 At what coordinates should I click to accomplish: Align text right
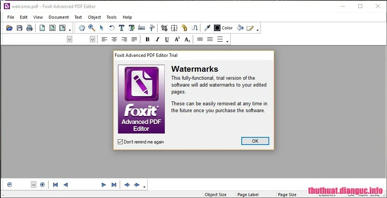point(124,39)
